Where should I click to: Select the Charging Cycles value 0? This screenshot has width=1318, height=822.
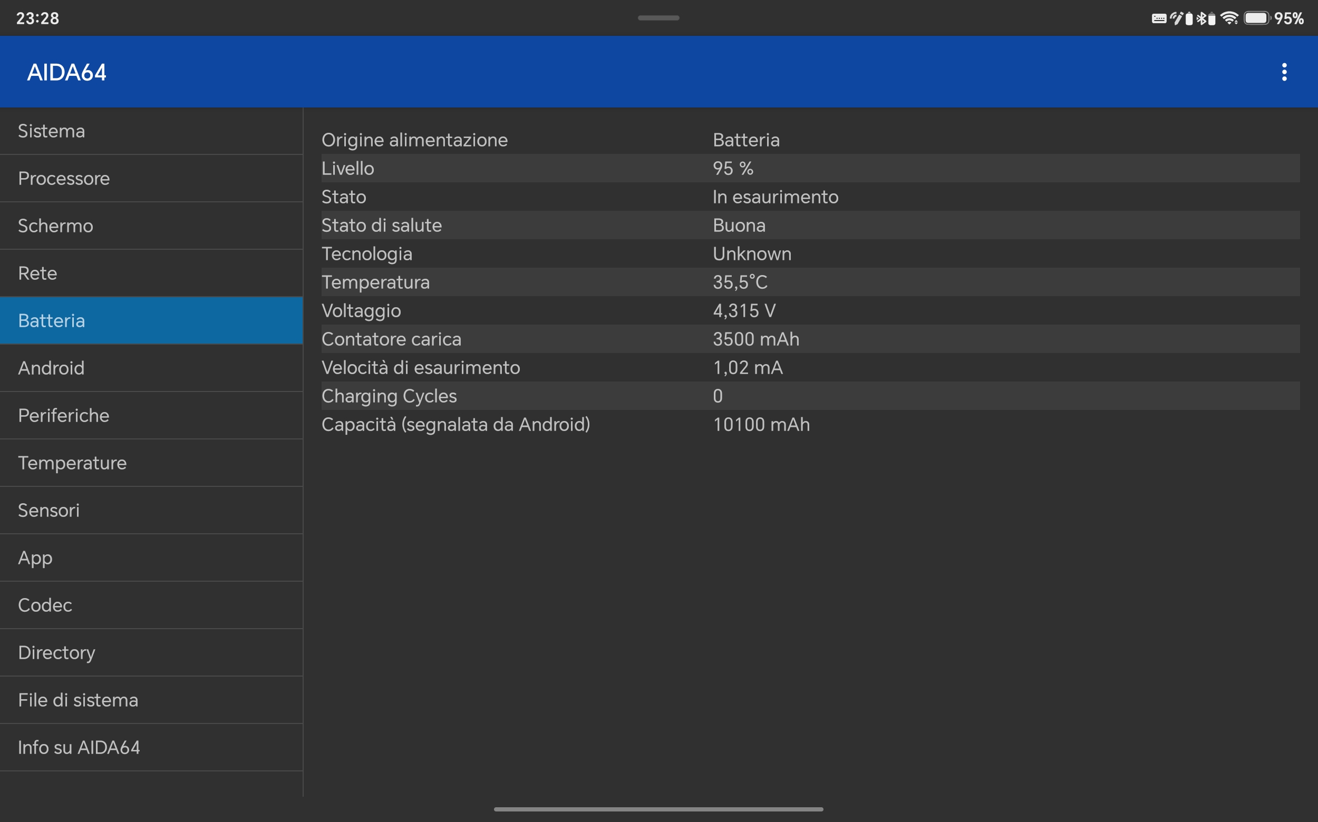pyautogui.click(x=718, y=396)
